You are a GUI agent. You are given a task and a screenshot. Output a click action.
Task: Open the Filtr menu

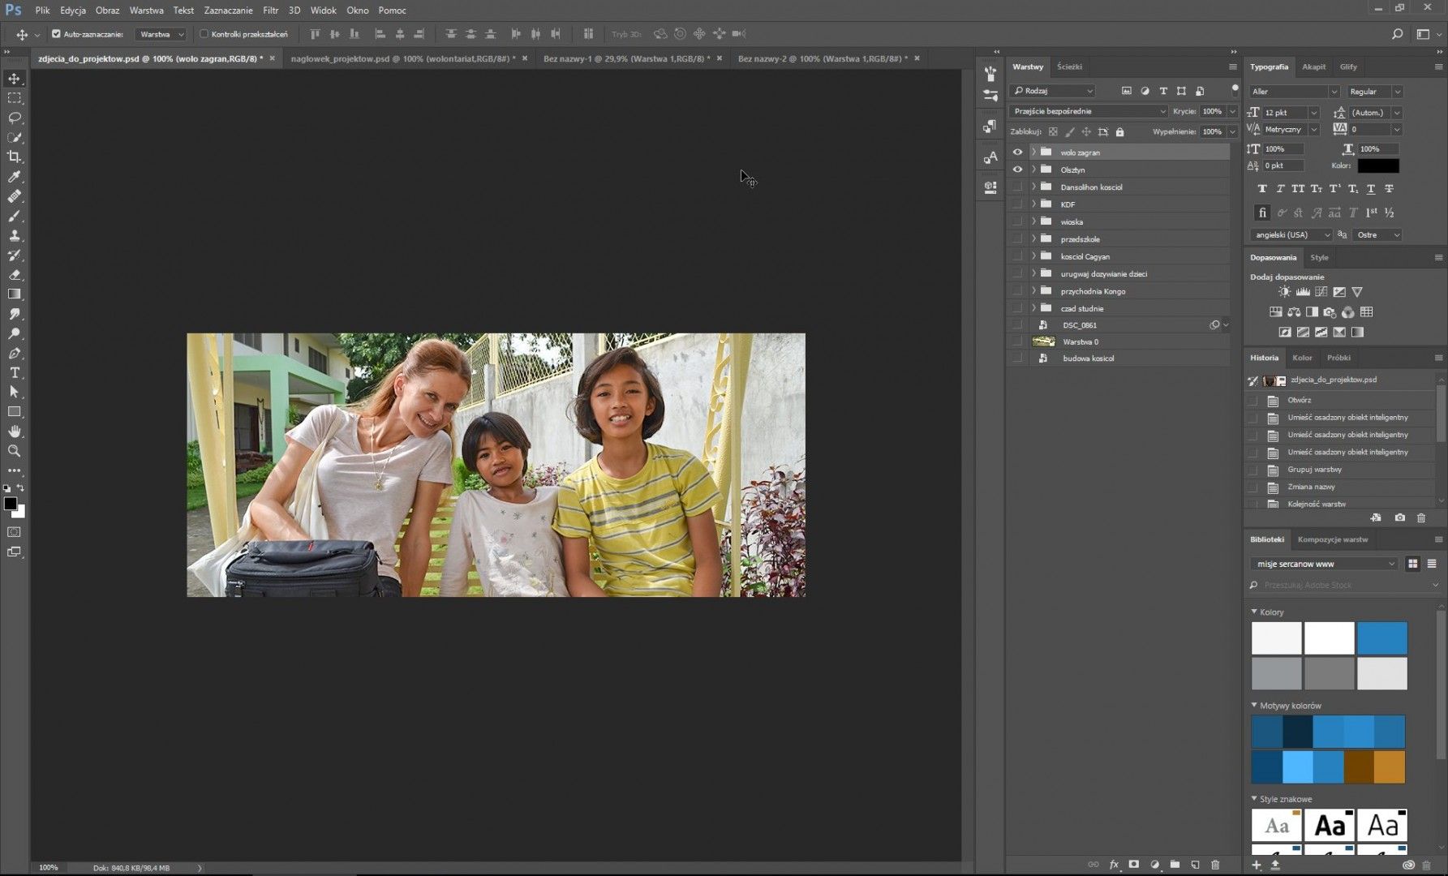coord(270,11)
